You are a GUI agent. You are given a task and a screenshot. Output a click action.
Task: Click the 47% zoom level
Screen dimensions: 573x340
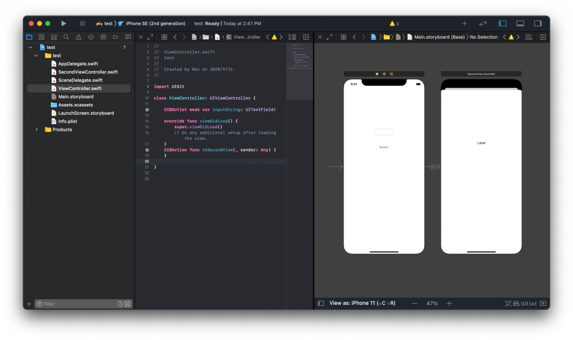(432, 304)
